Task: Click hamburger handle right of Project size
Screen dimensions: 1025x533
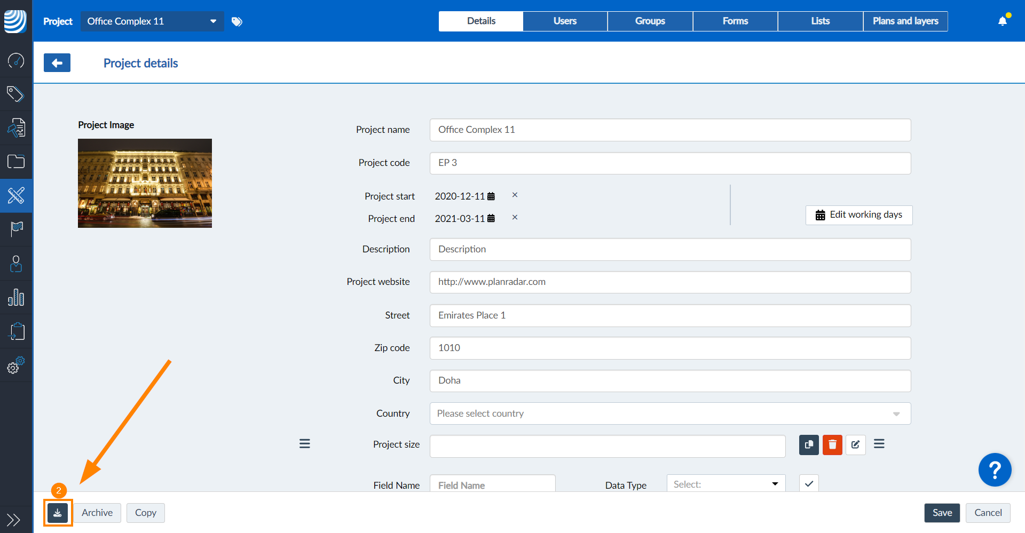Action: (x=879, y=444)
